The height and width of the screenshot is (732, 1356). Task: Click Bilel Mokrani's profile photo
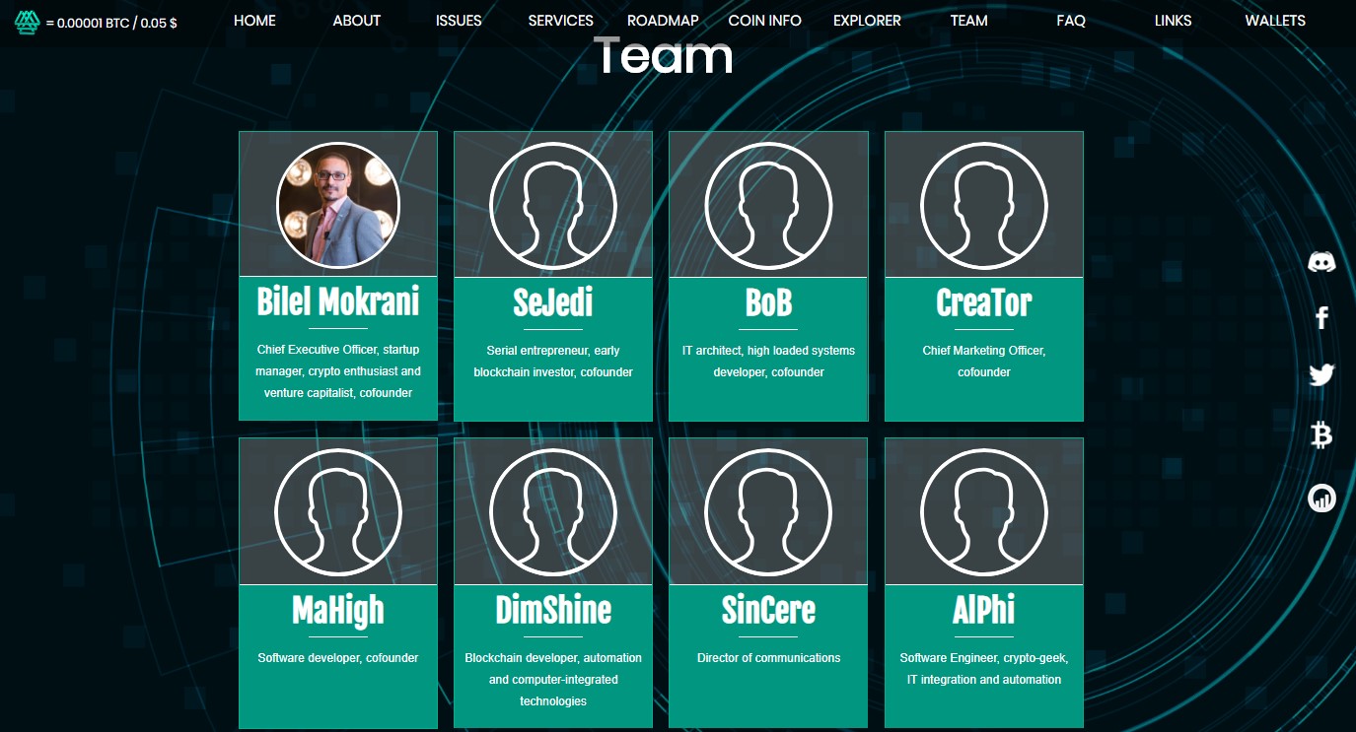[x=338, y=206]
